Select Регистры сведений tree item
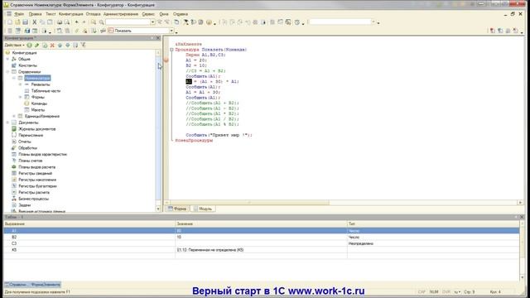 [35, 173]
